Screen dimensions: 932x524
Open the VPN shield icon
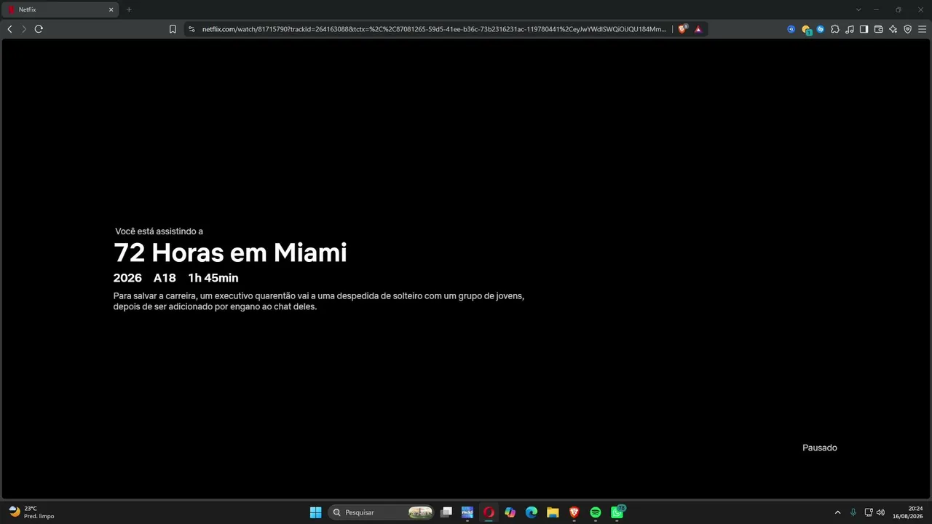pos(907,29)
